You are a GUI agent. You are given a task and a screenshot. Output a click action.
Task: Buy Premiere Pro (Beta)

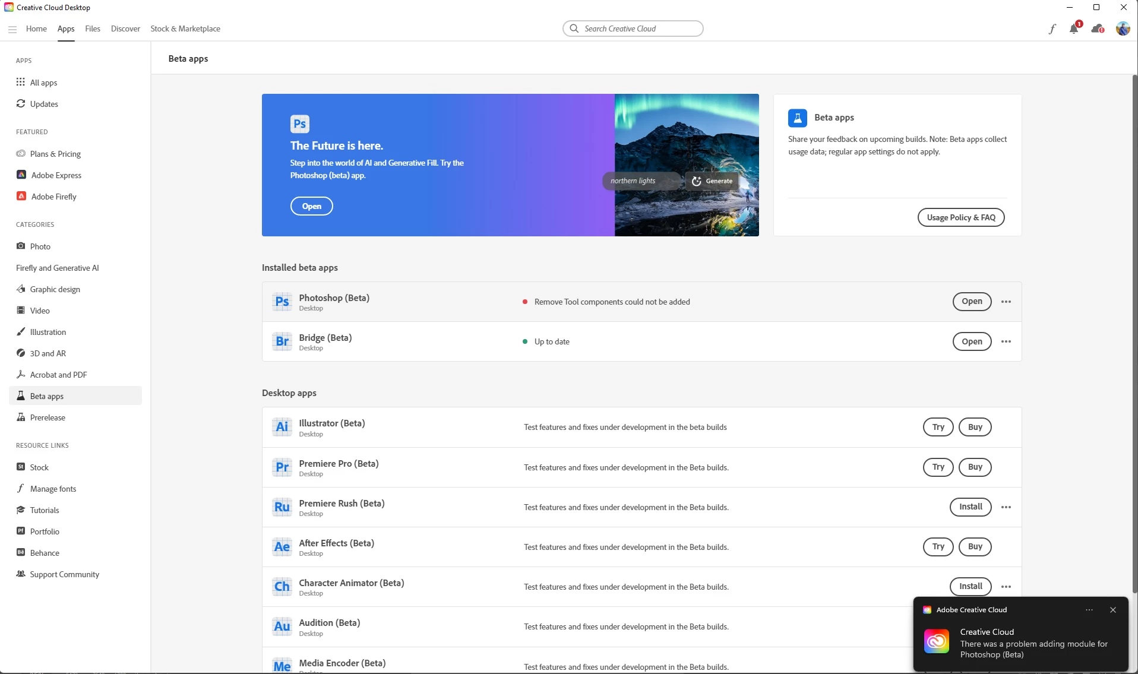[975, 467]
